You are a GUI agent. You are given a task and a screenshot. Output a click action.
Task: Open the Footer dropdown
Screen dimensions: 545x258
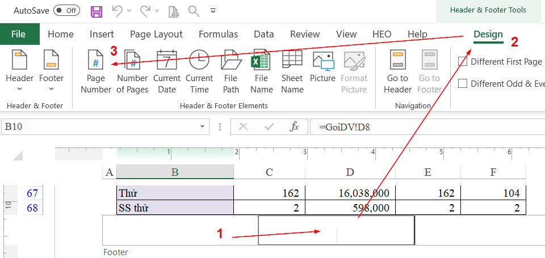point(51,71)
